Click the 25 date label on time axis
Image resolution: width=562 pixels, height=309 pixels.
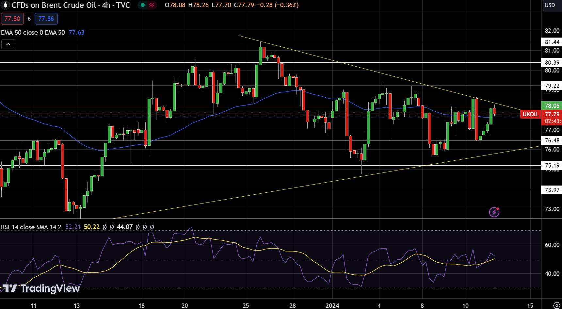(246, 305)
